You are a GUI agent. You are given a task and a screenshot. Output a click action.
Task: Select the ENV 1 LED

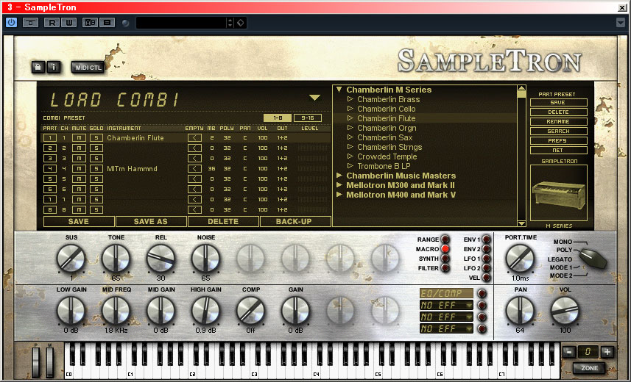(x=486, y=239)
